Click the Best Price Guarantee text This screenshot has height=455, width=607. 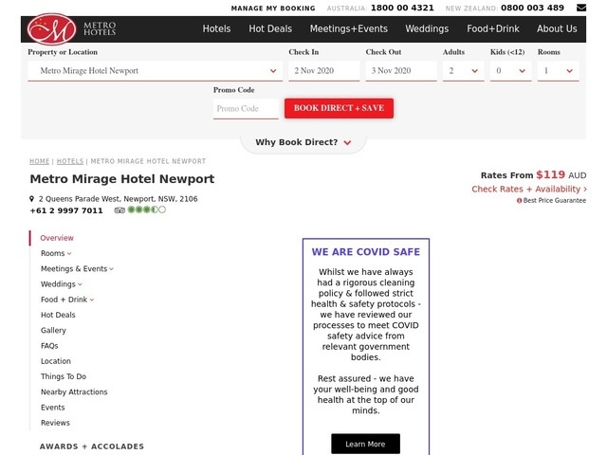pyautogui.click(x=554, y=200)
